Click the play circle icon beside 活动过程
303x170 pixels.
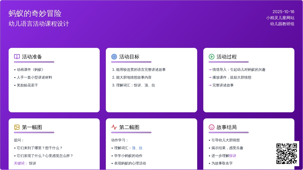[211, 57]
